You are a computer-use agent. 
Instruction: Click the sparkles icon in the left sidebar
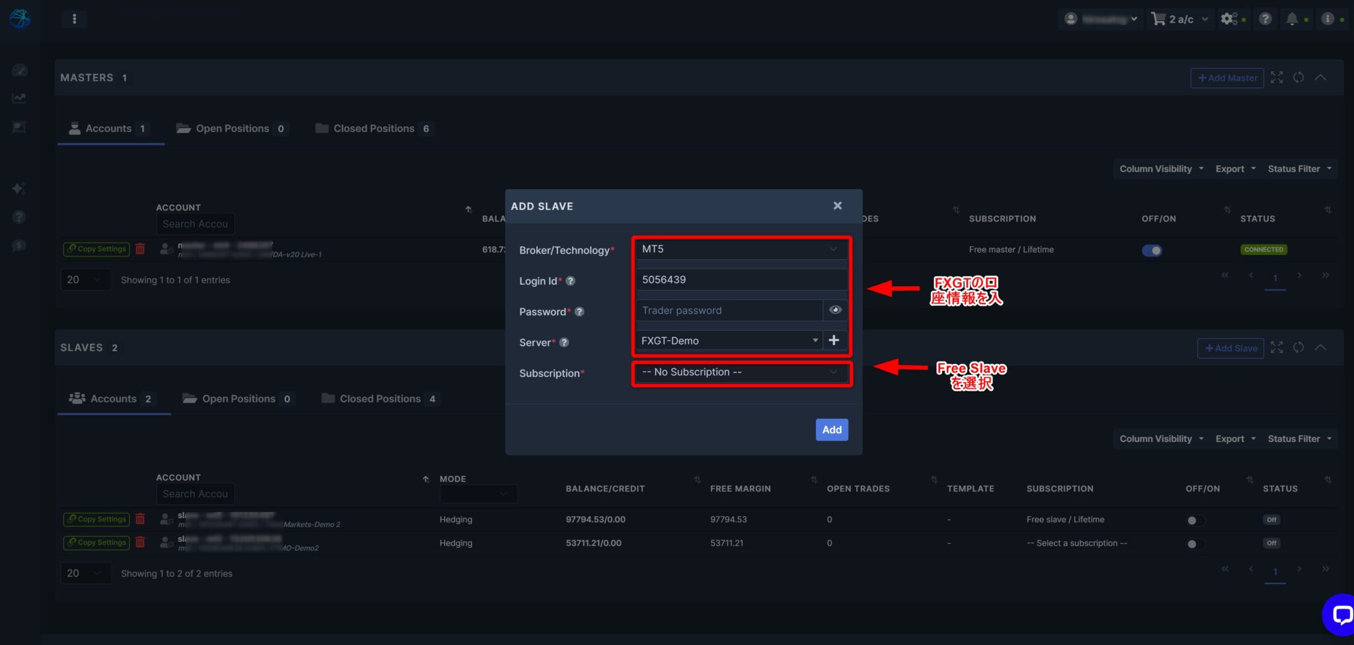(x=20, y=188)
